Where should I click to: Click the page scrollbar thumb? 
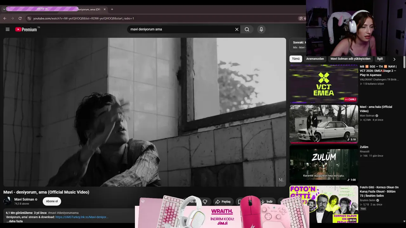tap(404, 62)
